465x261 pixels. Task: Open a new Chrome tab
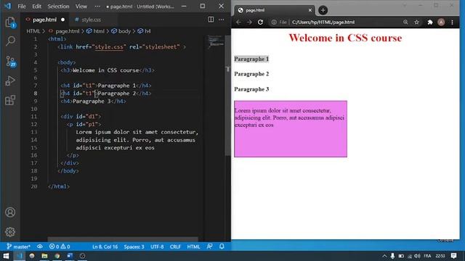(x=323, y=10)
